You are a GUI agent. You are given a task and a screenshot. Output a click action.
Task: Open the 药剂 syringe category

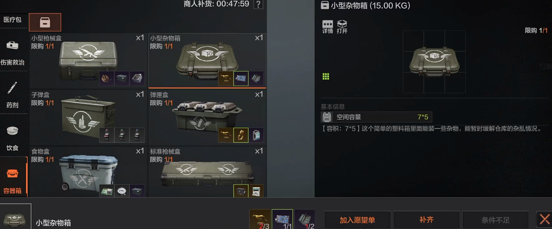pyautogui.click(x=12, y=94)
